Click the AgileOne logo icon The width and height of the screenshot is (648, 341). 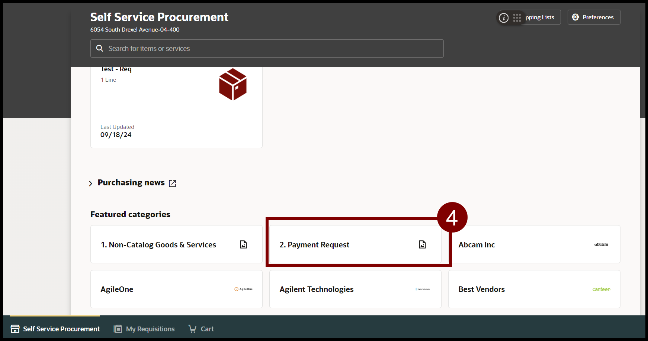tap(243, 289)
